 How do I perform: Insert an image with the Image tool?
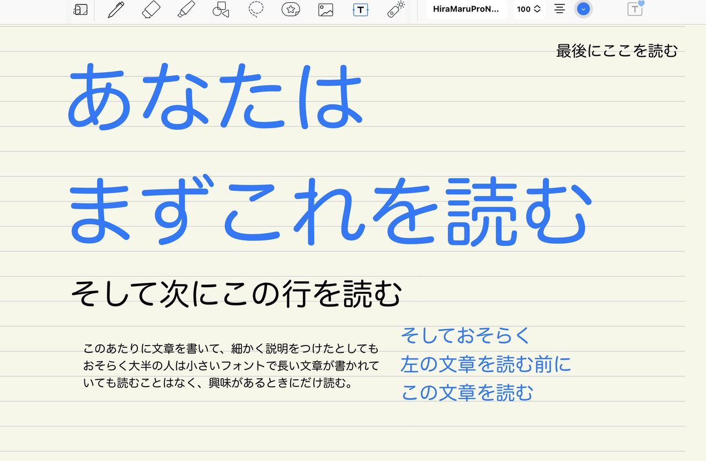click(x=325, y=9)
